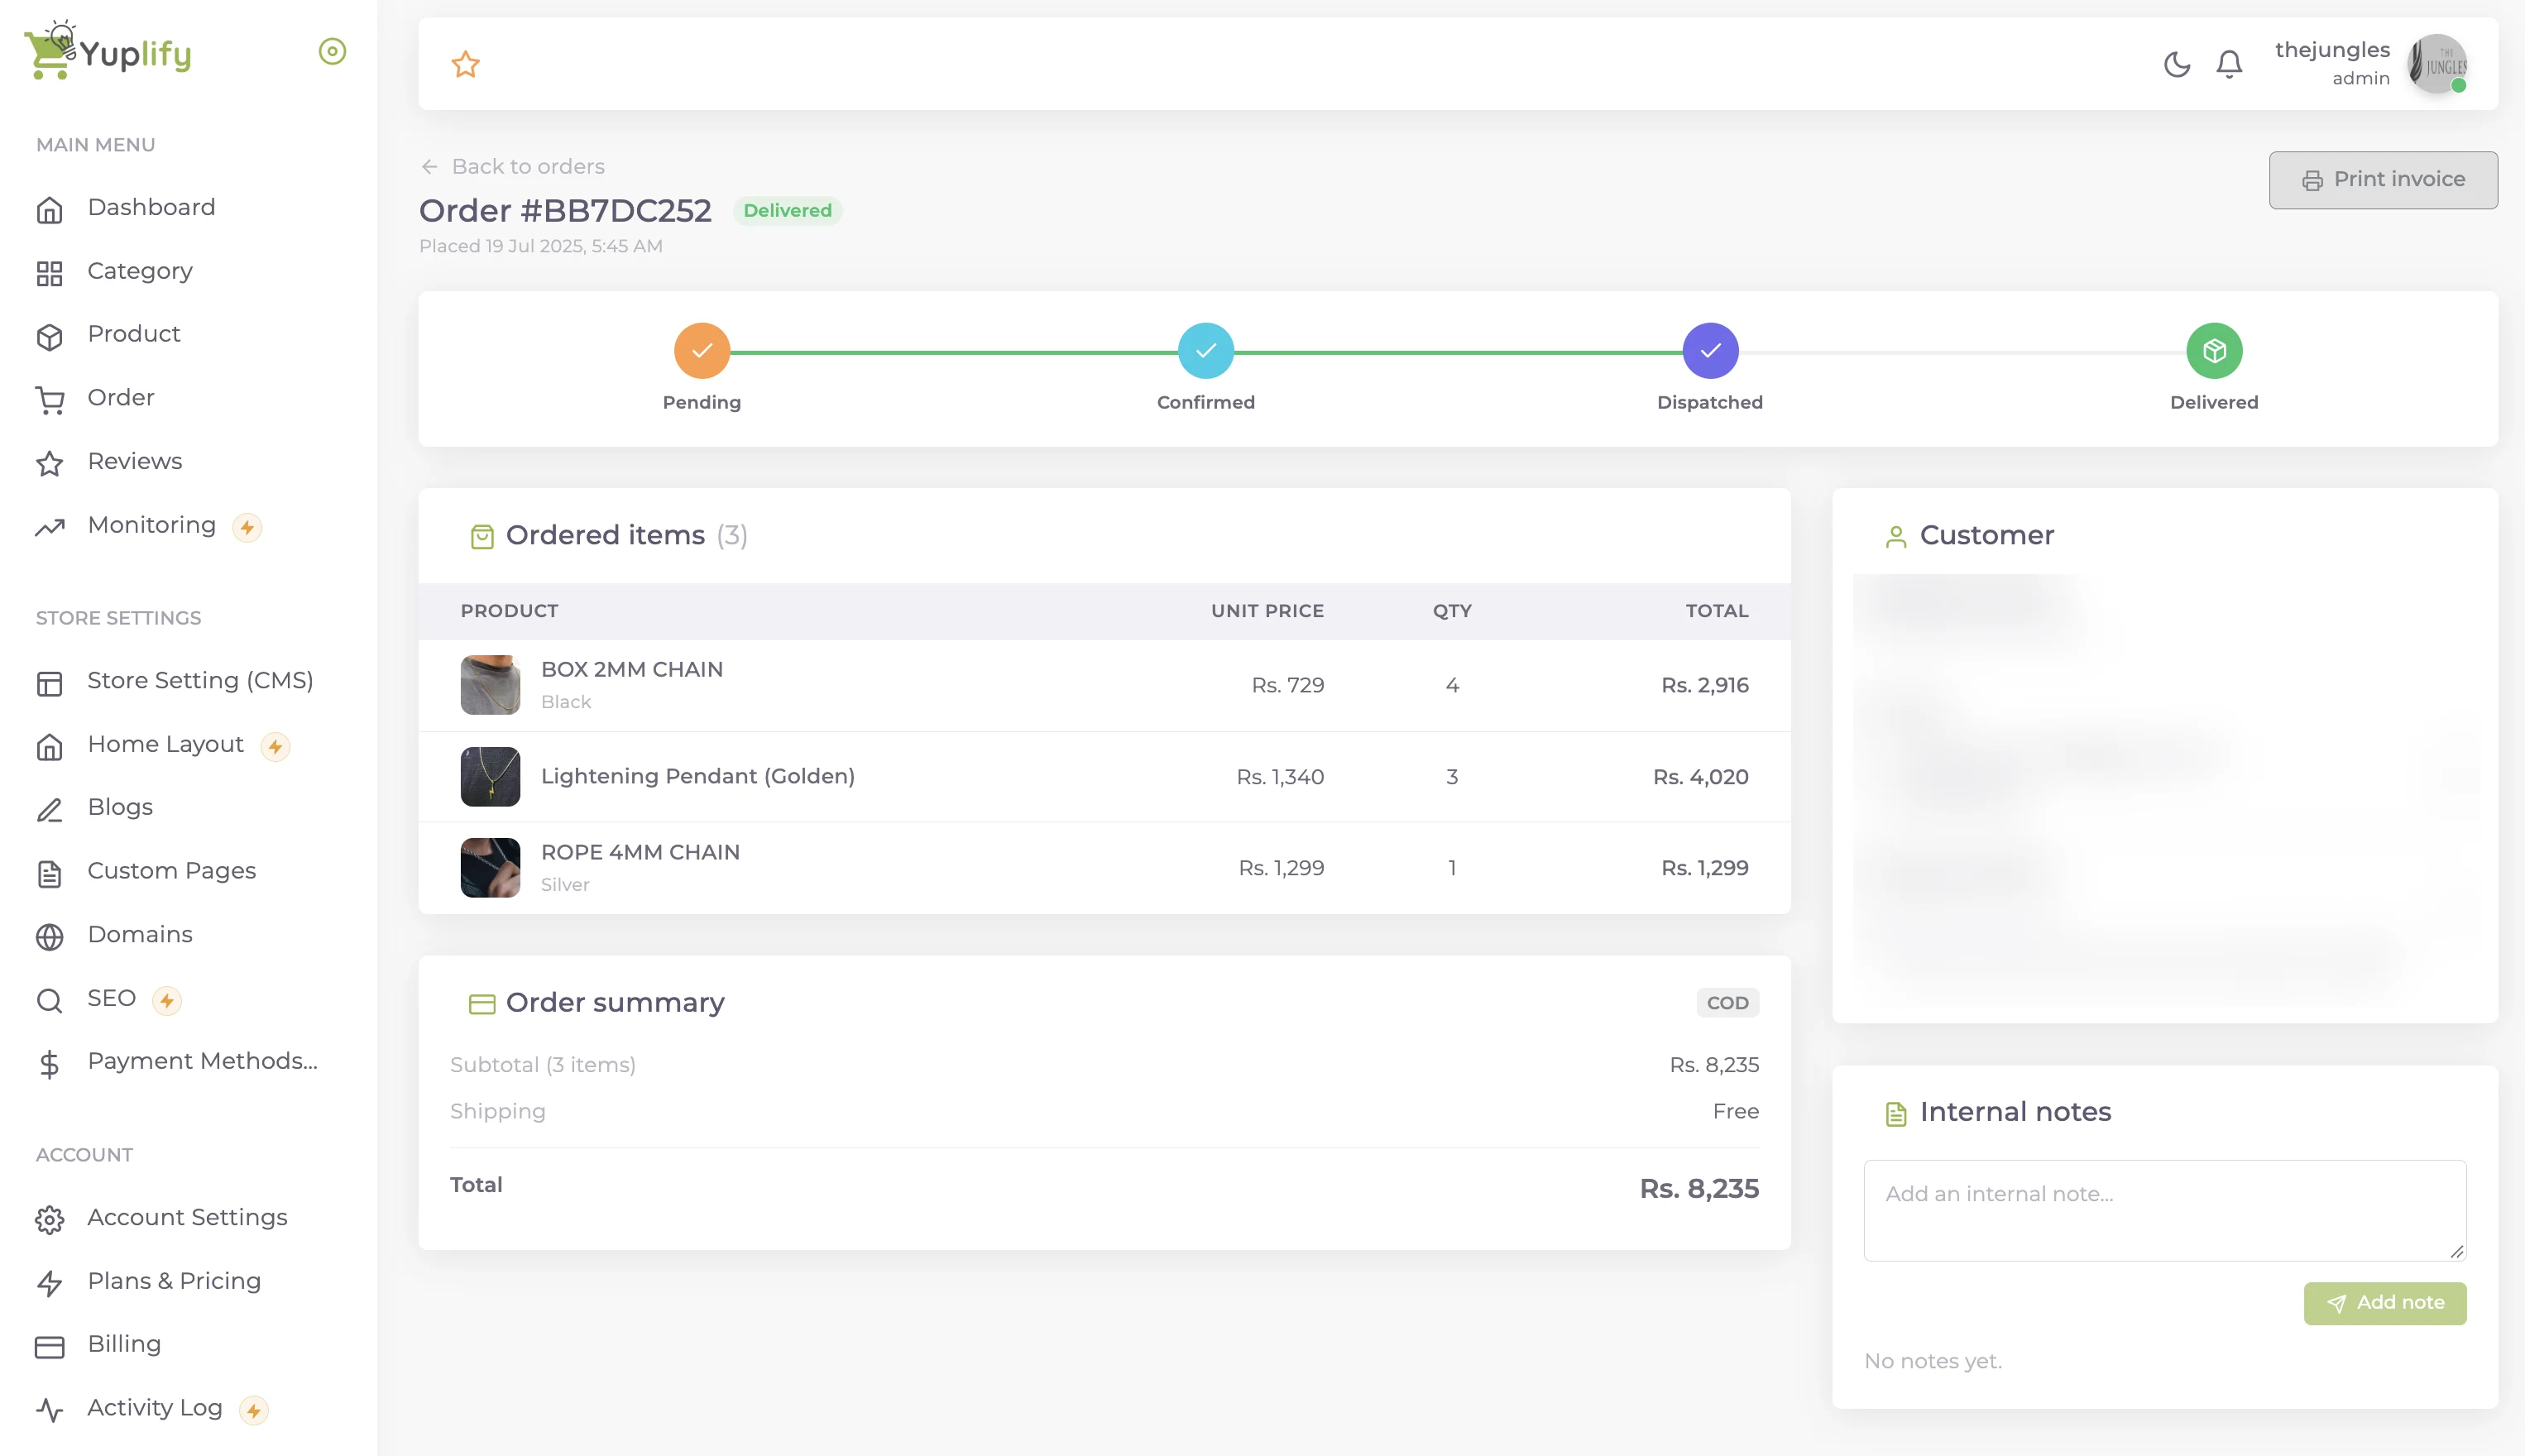Open notifications bell
Screen dimensions: 2525x1456
(x=2229, y=64)
